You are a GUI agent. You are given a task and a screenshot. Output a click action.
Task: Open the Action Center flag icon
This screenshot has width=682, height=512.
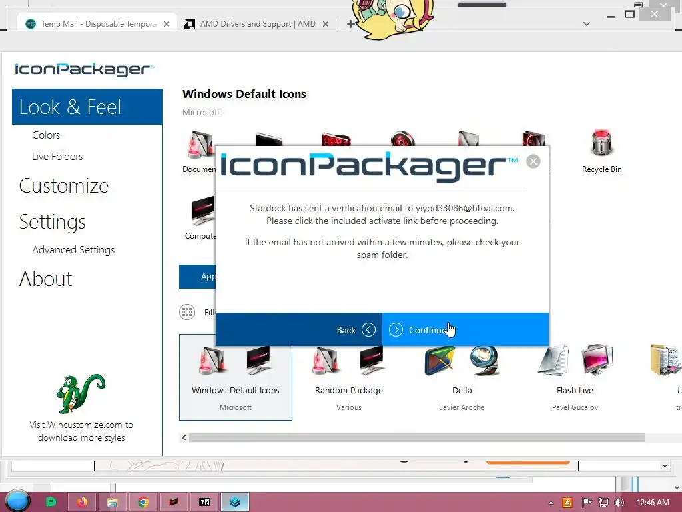587,503
